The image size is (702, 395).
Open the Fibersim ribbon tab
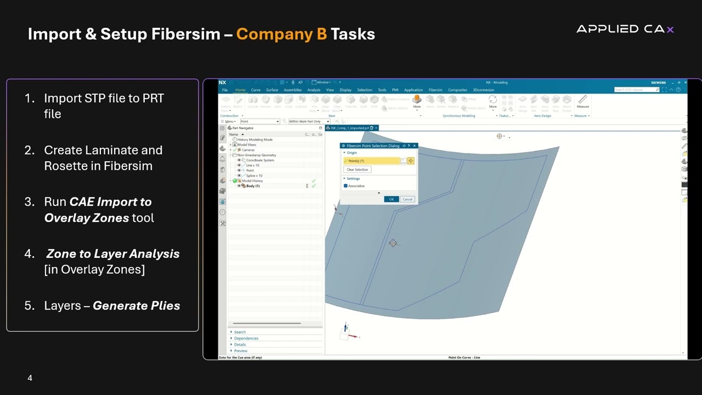435,90
